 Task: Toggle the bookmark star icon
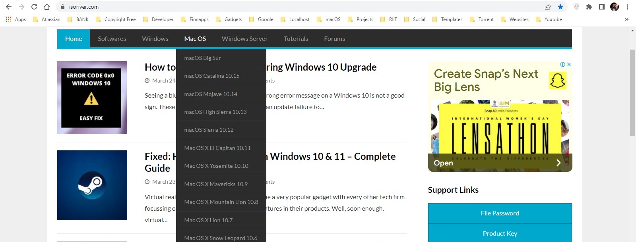(x=560, y=7)
